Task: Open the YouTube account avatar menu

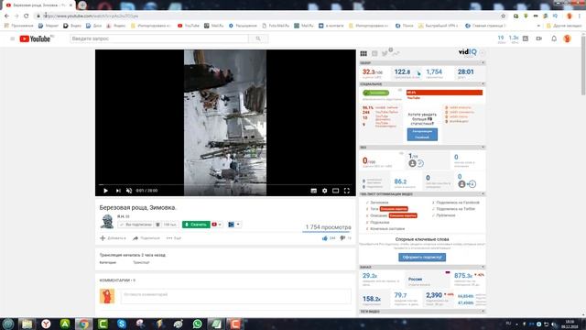Action: [x=567, y=38]
